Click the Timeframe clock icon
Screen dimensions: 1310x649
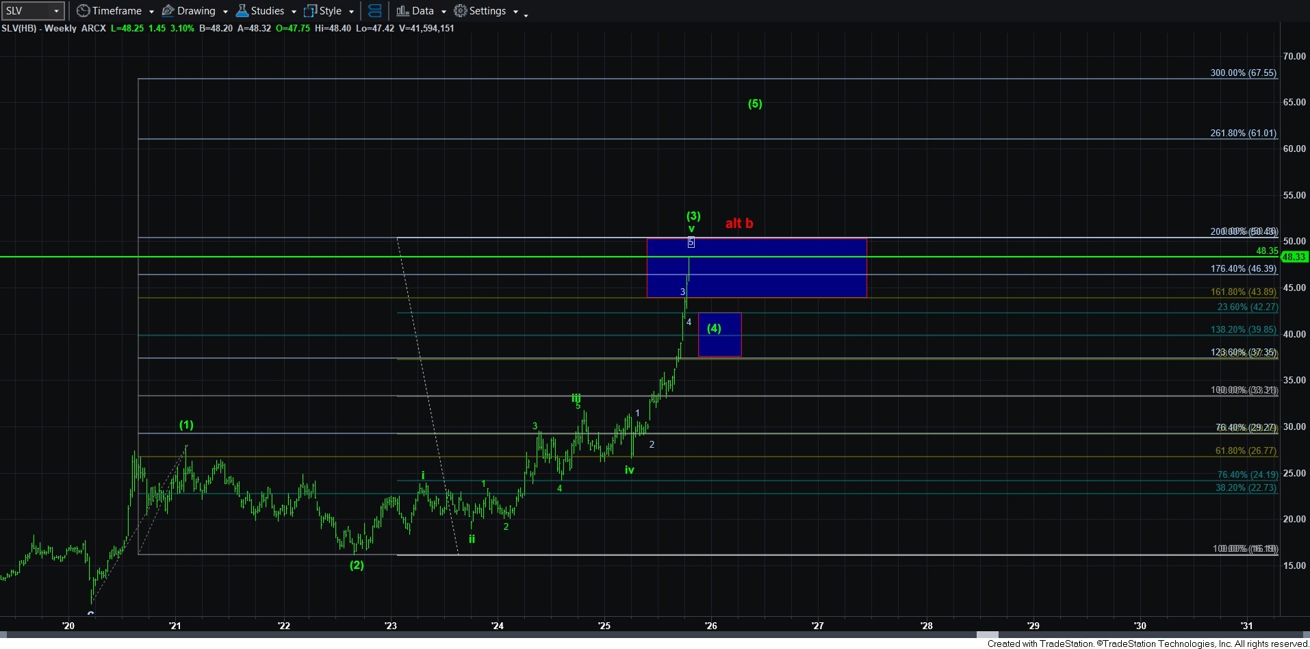tap(83, 11)
